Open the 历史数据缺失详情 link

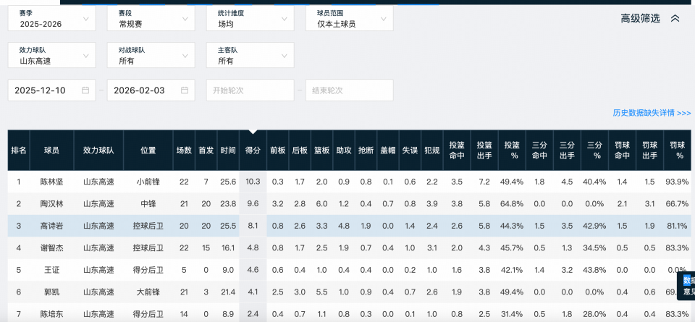[652, 114]
